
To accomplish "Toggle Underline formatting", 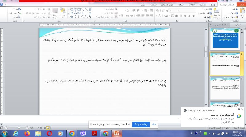I will (185, 16).
